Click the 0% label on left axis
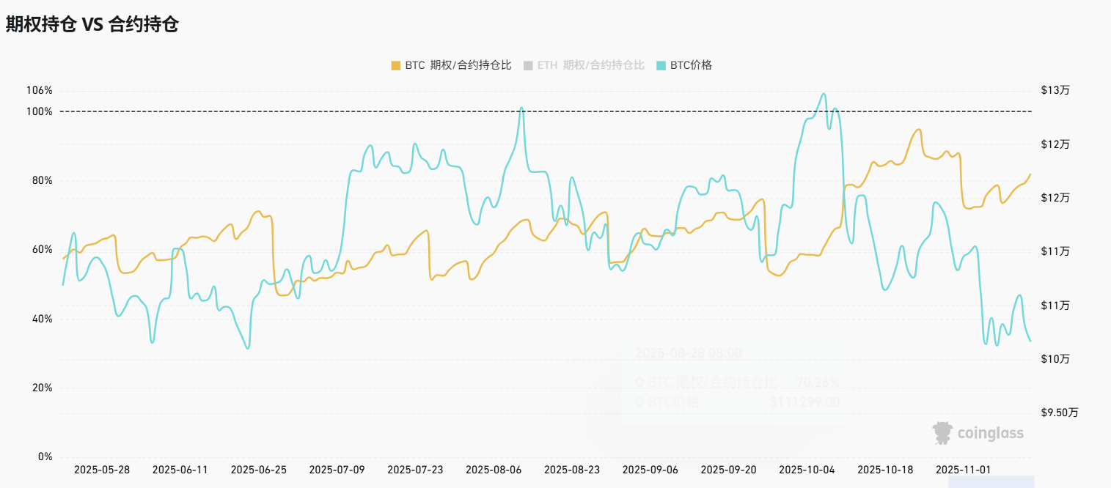Screen dimensions: 1111x488 45,456
